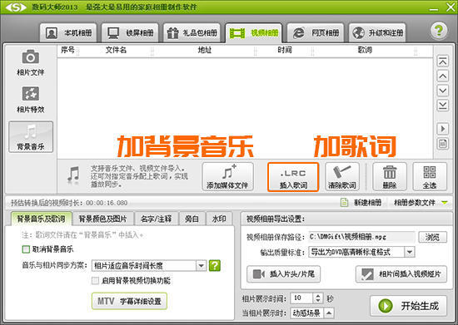Switch to 网页相册 tab
Image resolution: width=458 pixels, height=325 pixels.
point(316,33)
